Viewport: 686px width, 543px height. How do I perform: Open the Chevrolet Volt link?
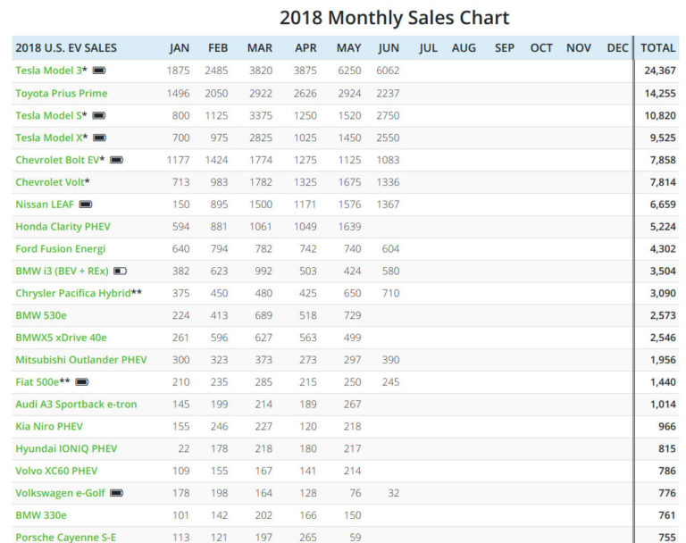(50, 182)
